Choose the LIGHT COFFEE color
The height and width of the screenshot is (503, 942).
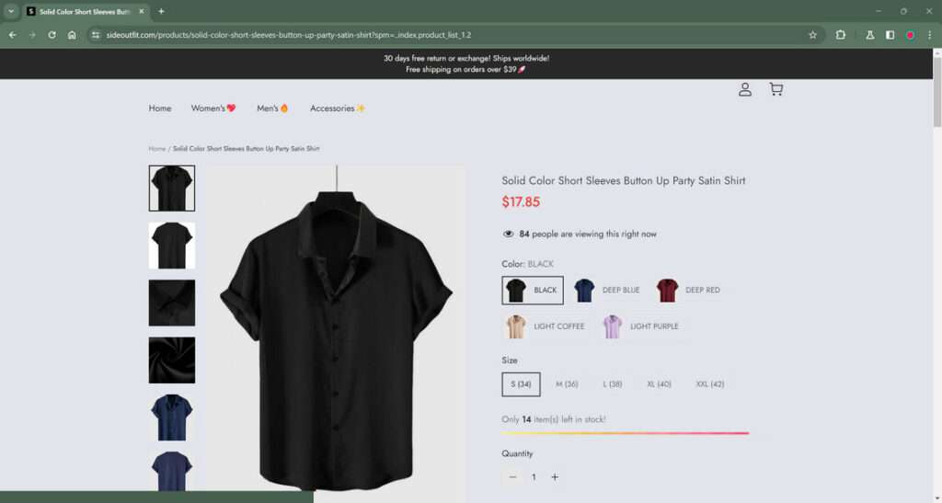coord(545,326)
